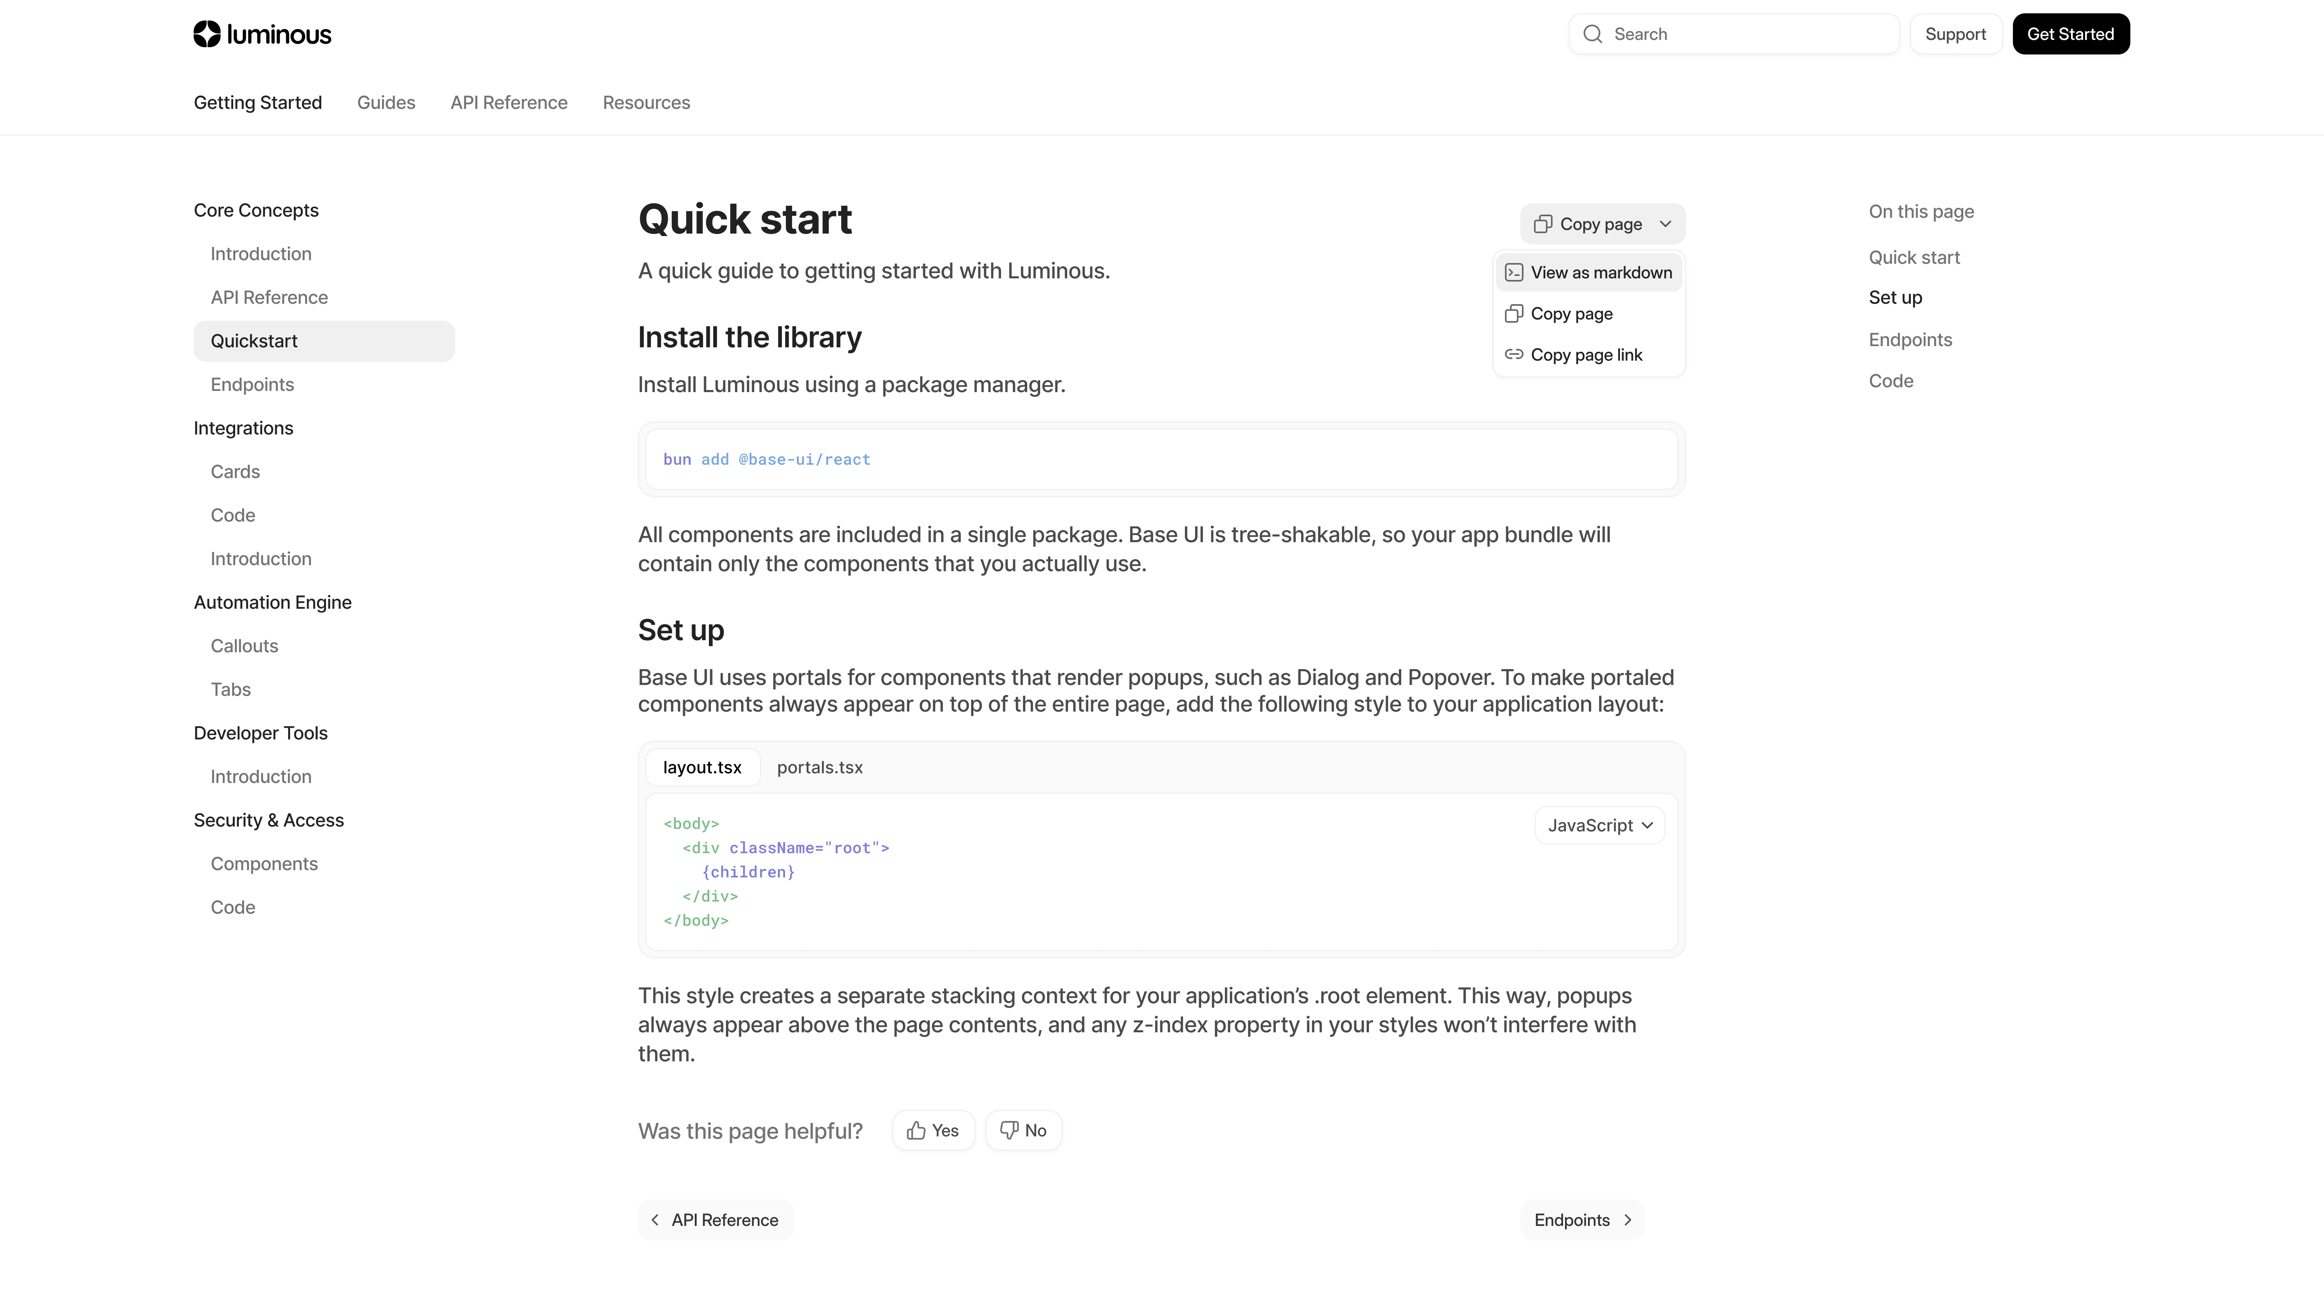This screenshot has height=1307, width=2324.
Task: Open the JavaScript language dropdown
Action: tap(1599, 825)
